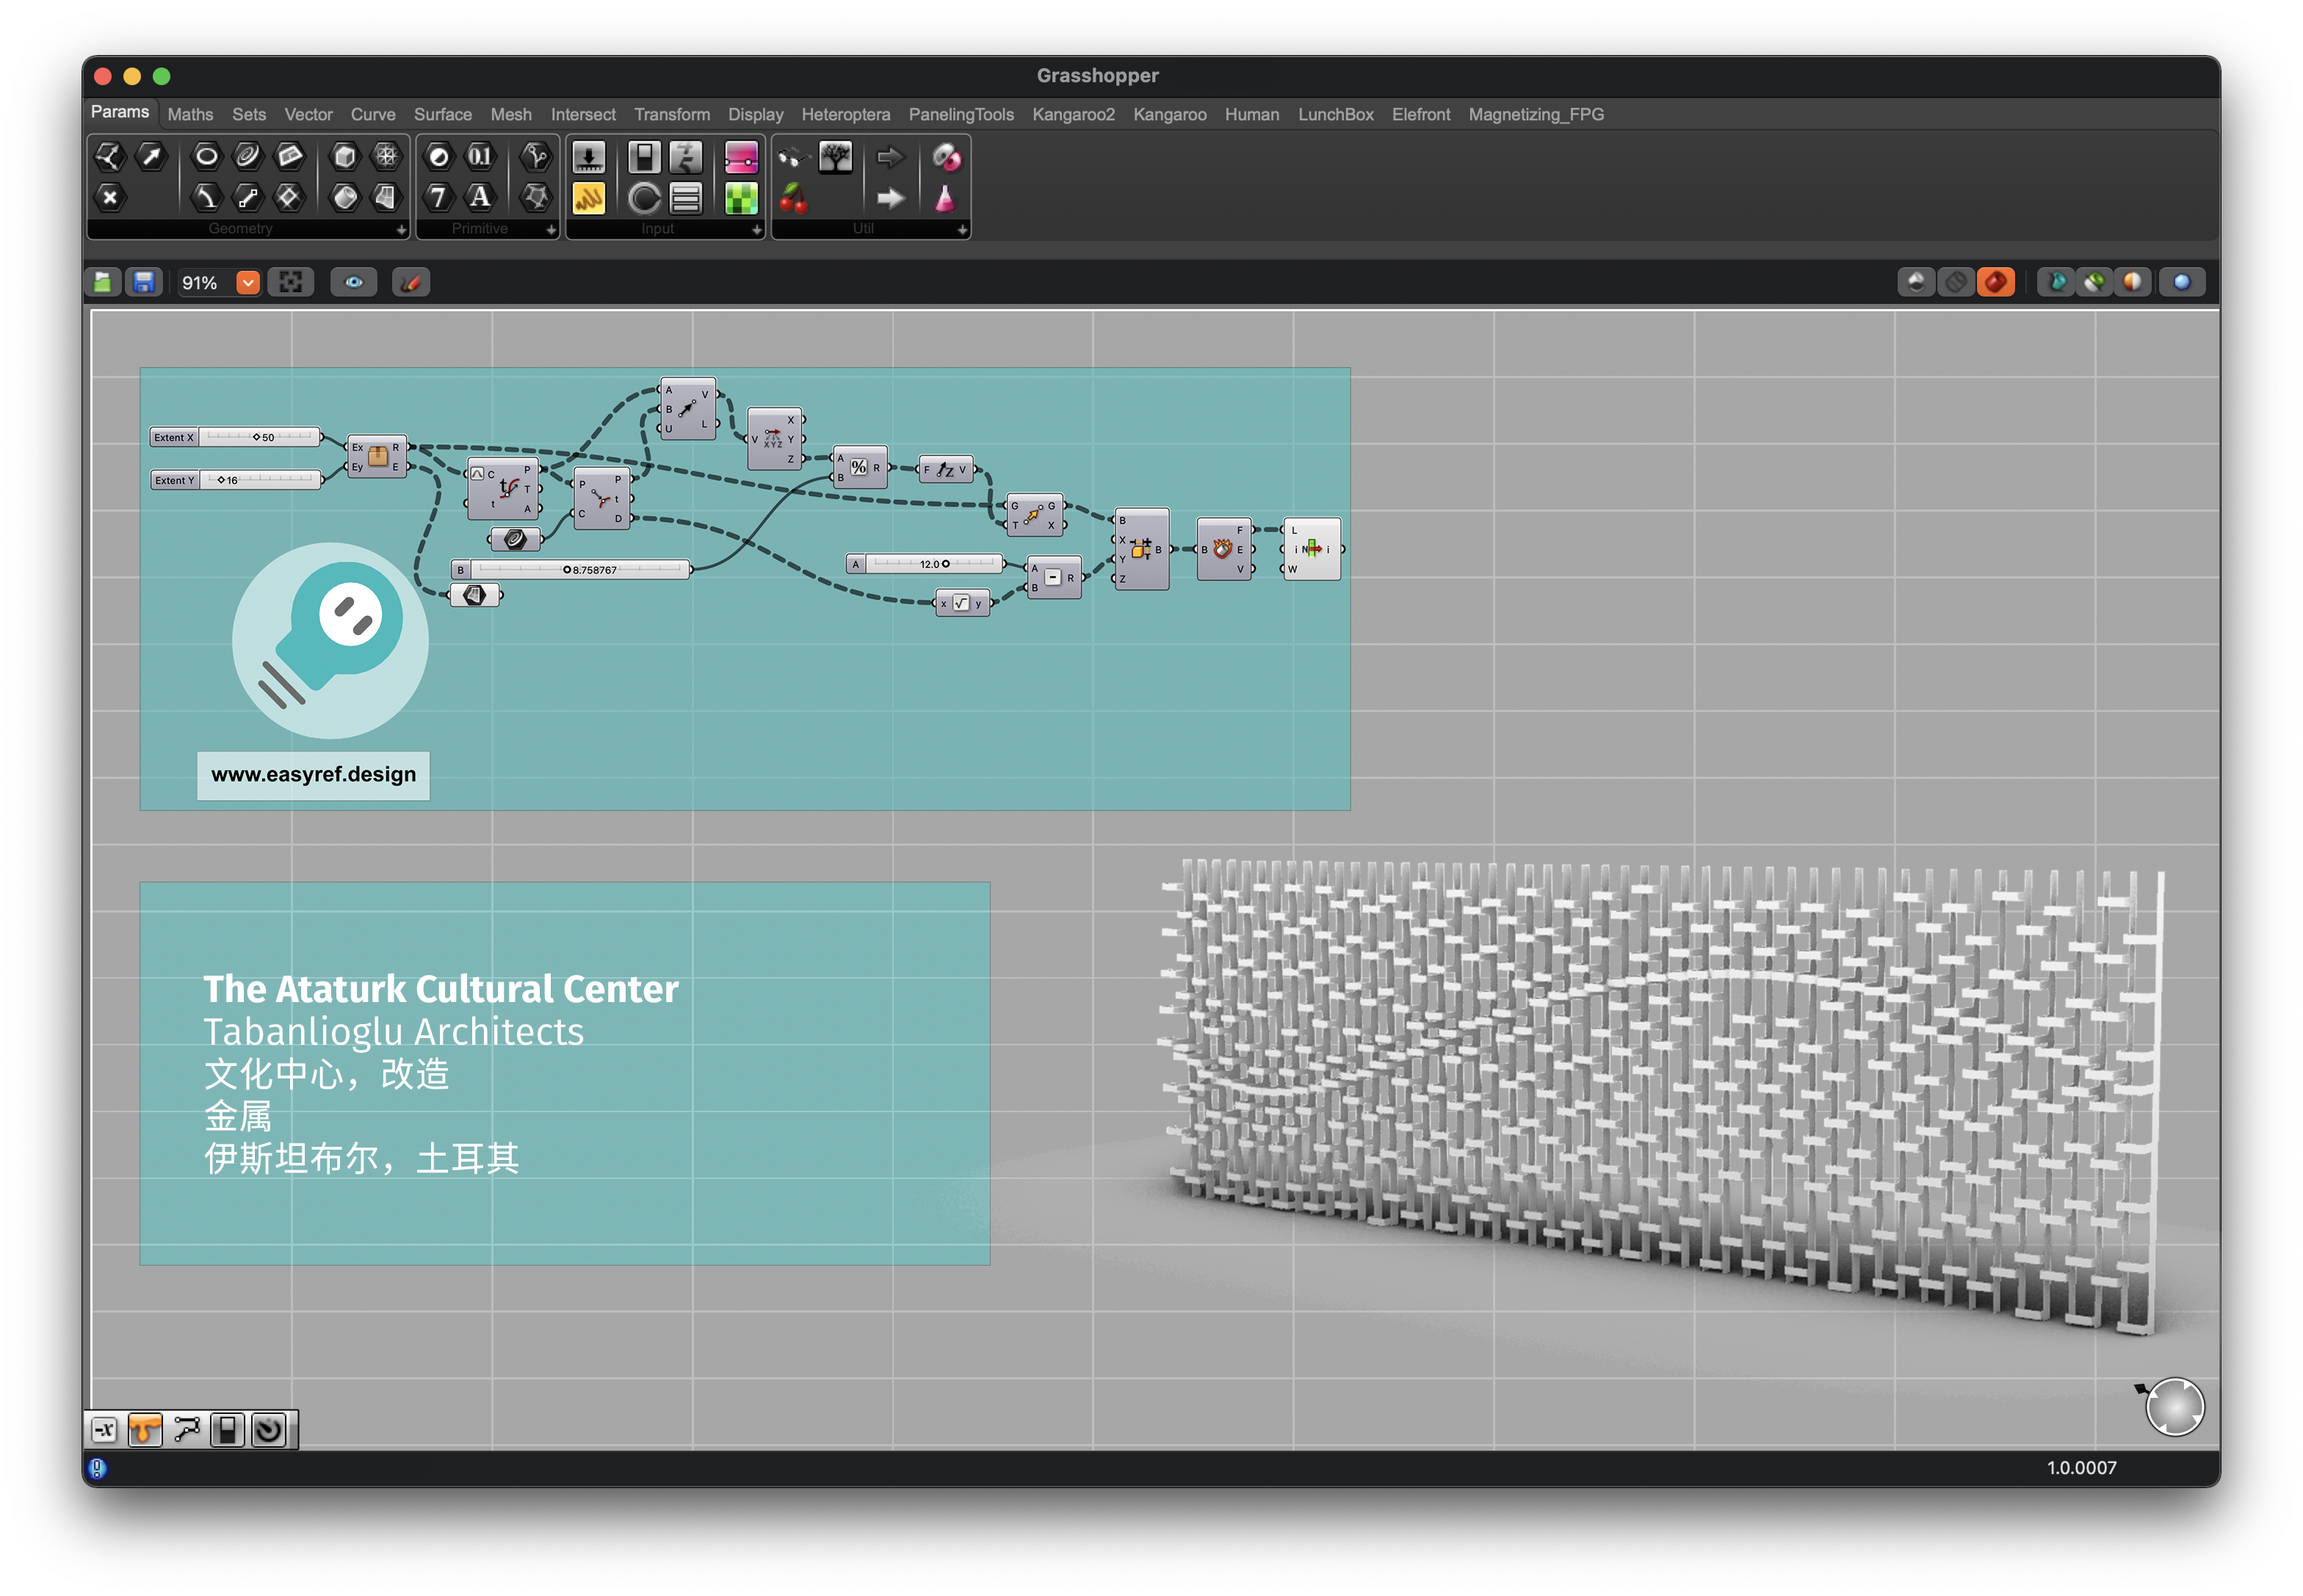Save the document with floppy icon
The height and width of the screenshot is (1596, 2303).
tap(144, 283)
